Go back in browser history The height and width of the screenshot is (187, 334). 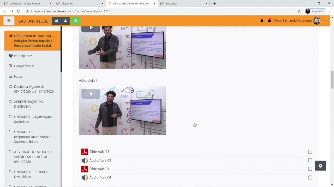(5, 11)
